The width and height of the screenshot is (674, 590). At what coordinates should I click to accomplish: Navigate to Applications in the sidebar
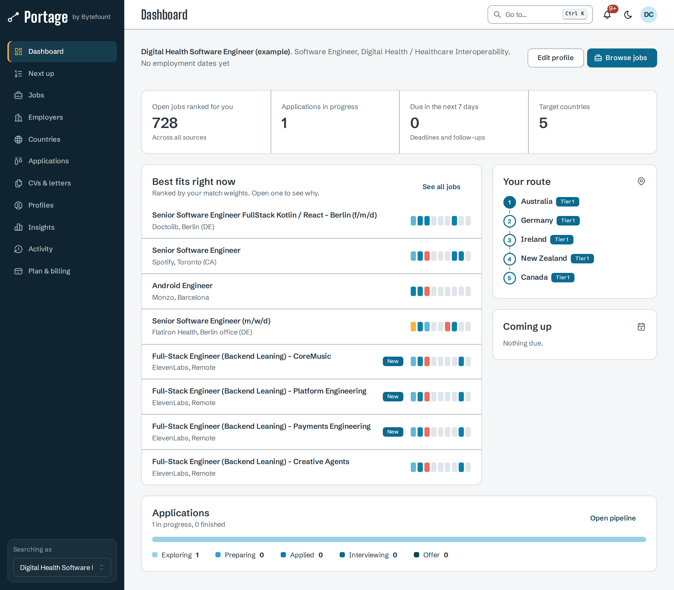click(x=62, y=161)
